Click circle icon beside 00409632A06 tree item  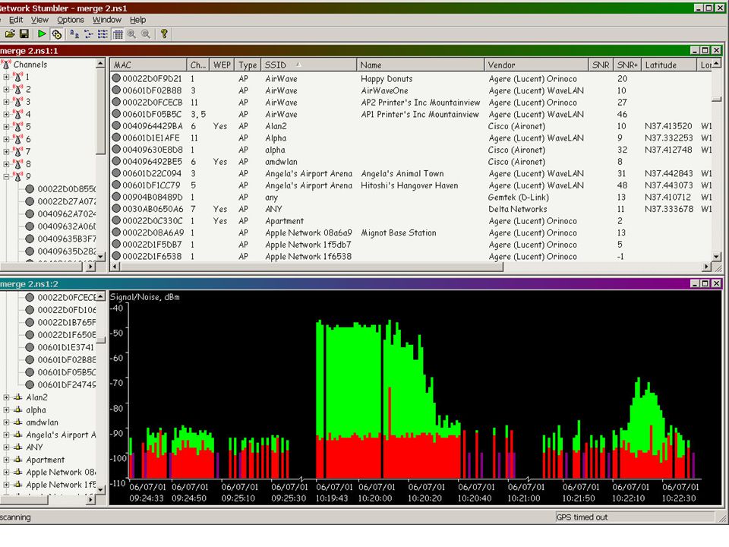coord(30,226)
